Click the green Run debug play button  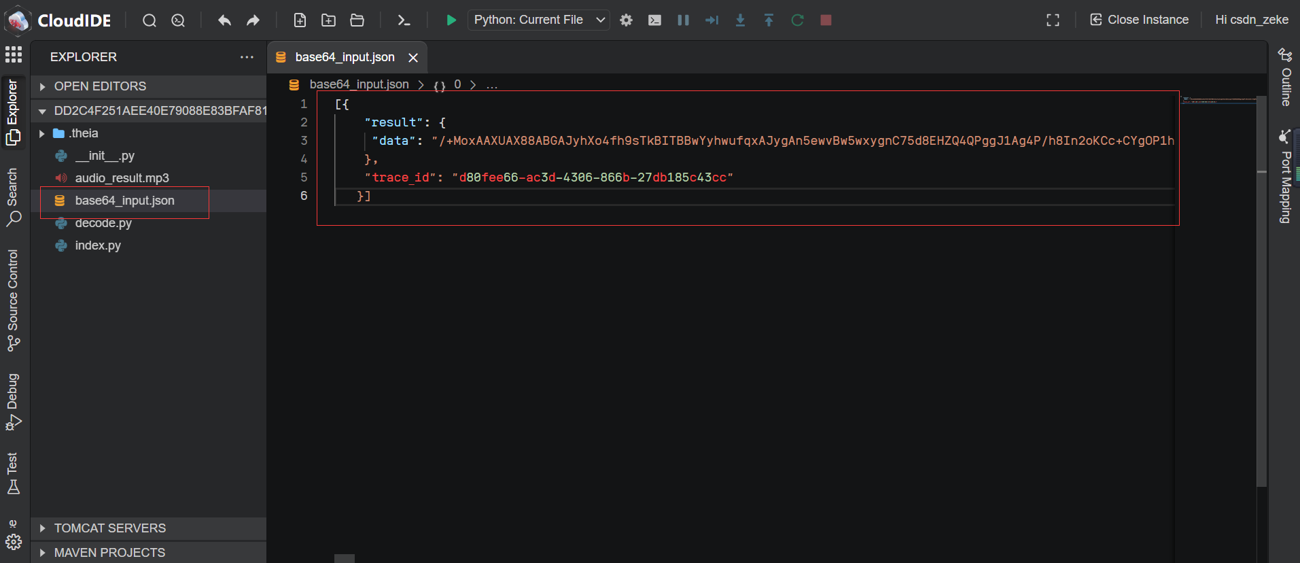(x=451, y=20)
